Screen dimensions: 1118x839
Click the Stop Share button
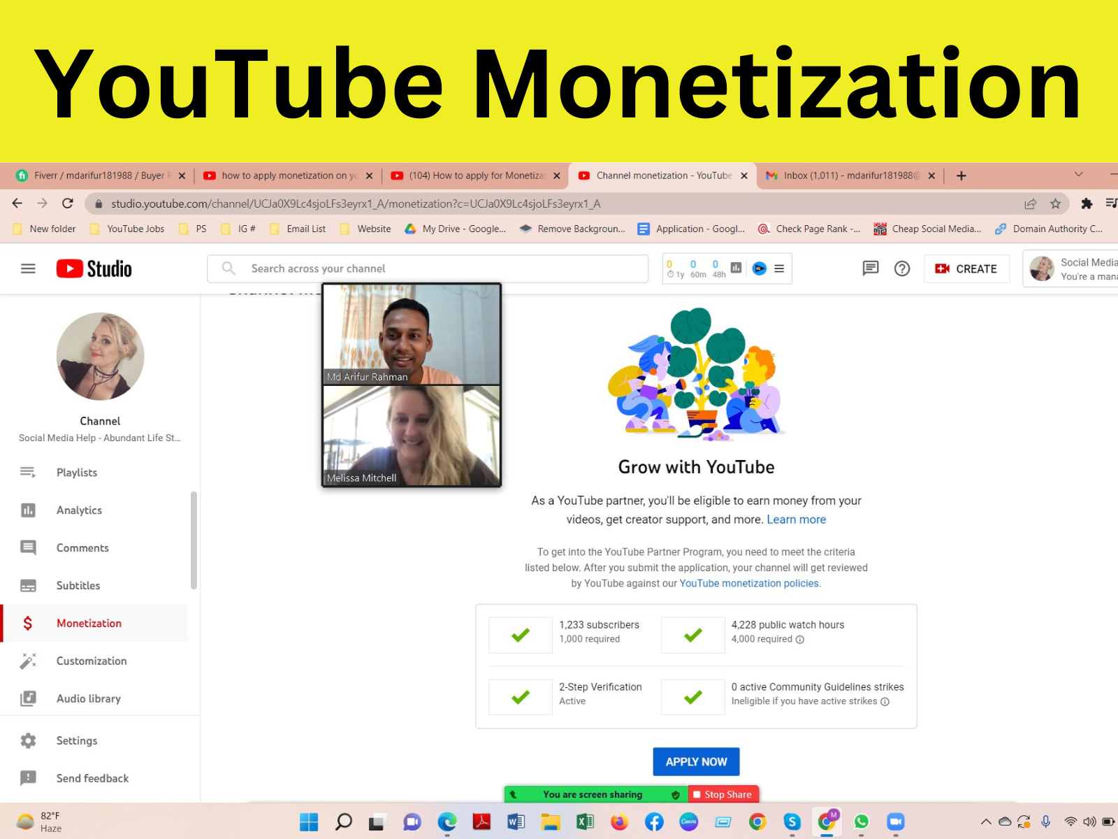pos(723,794)
